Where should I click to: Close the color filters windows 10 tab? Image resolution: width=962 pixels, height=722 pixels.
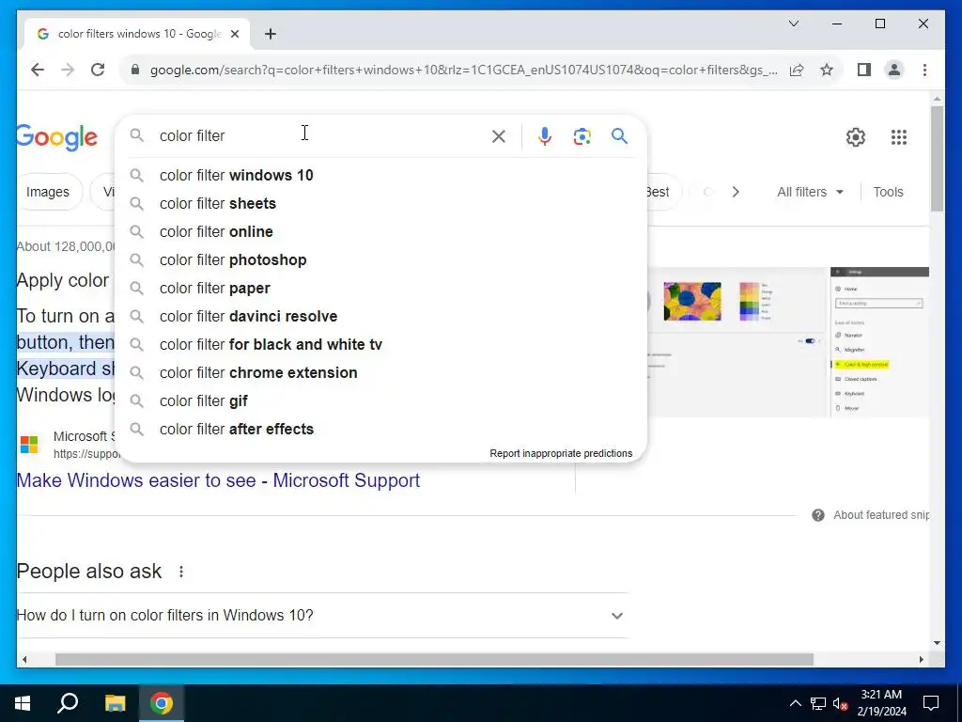coord(234,34)
